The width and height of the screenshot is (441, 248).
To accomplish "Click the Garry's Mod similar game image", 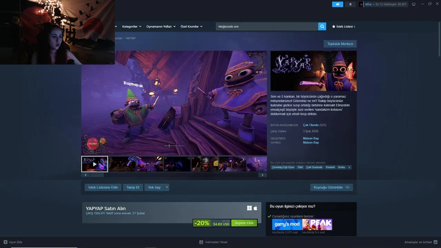I will pyautogui.click(x=287, y=224).
